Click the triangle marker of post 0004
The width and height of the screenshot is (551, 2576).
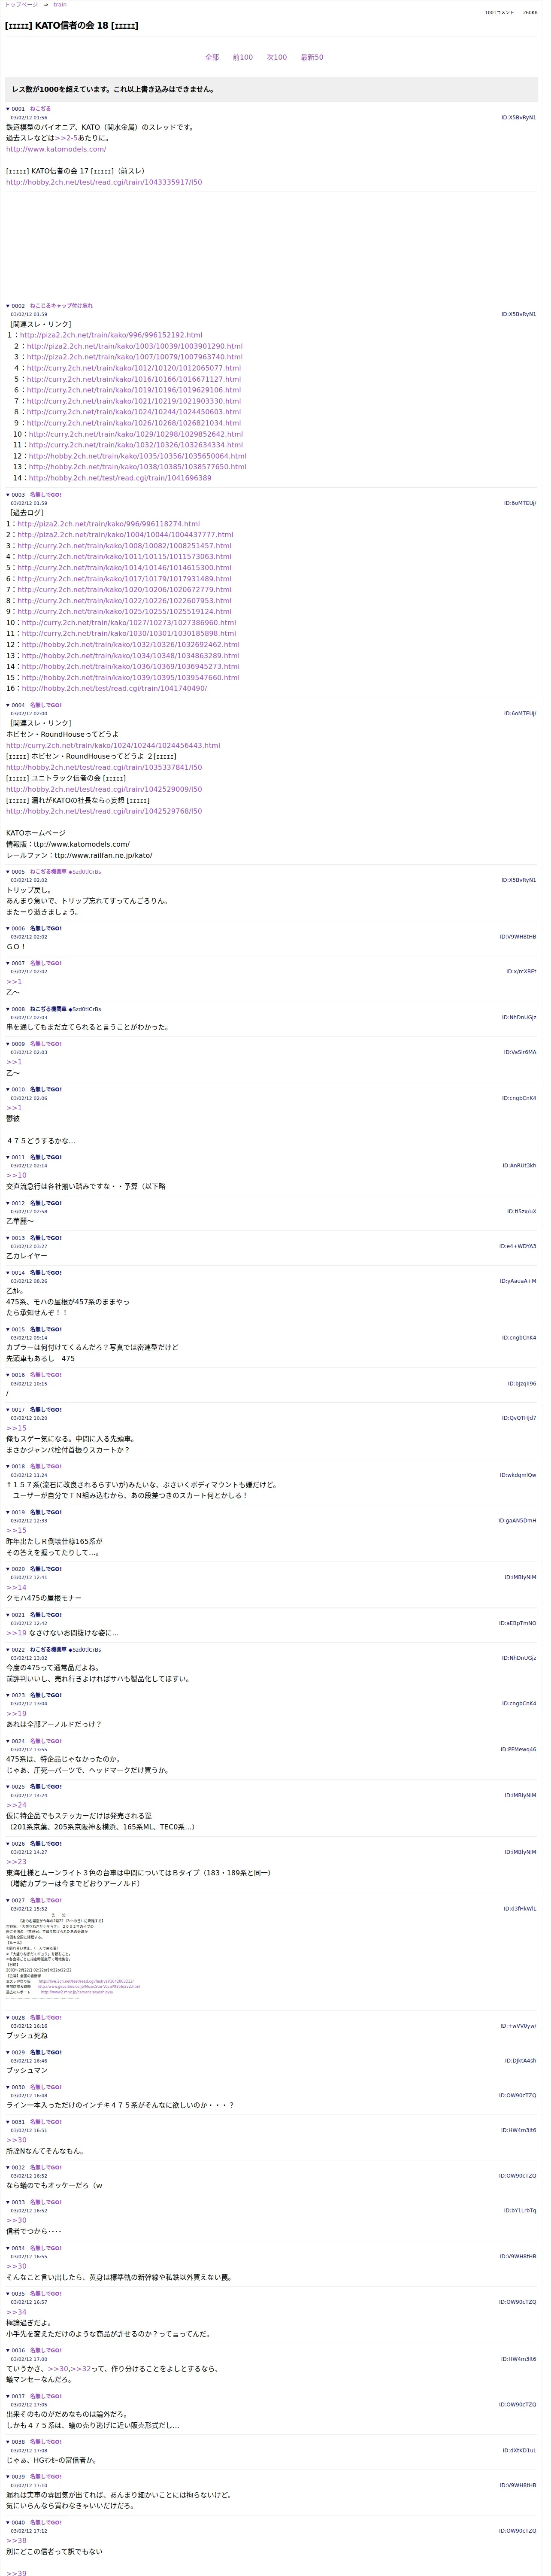8,705
